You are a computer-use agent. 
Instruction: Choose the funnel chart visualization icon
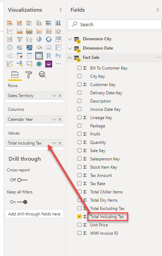tap(20, 39)
